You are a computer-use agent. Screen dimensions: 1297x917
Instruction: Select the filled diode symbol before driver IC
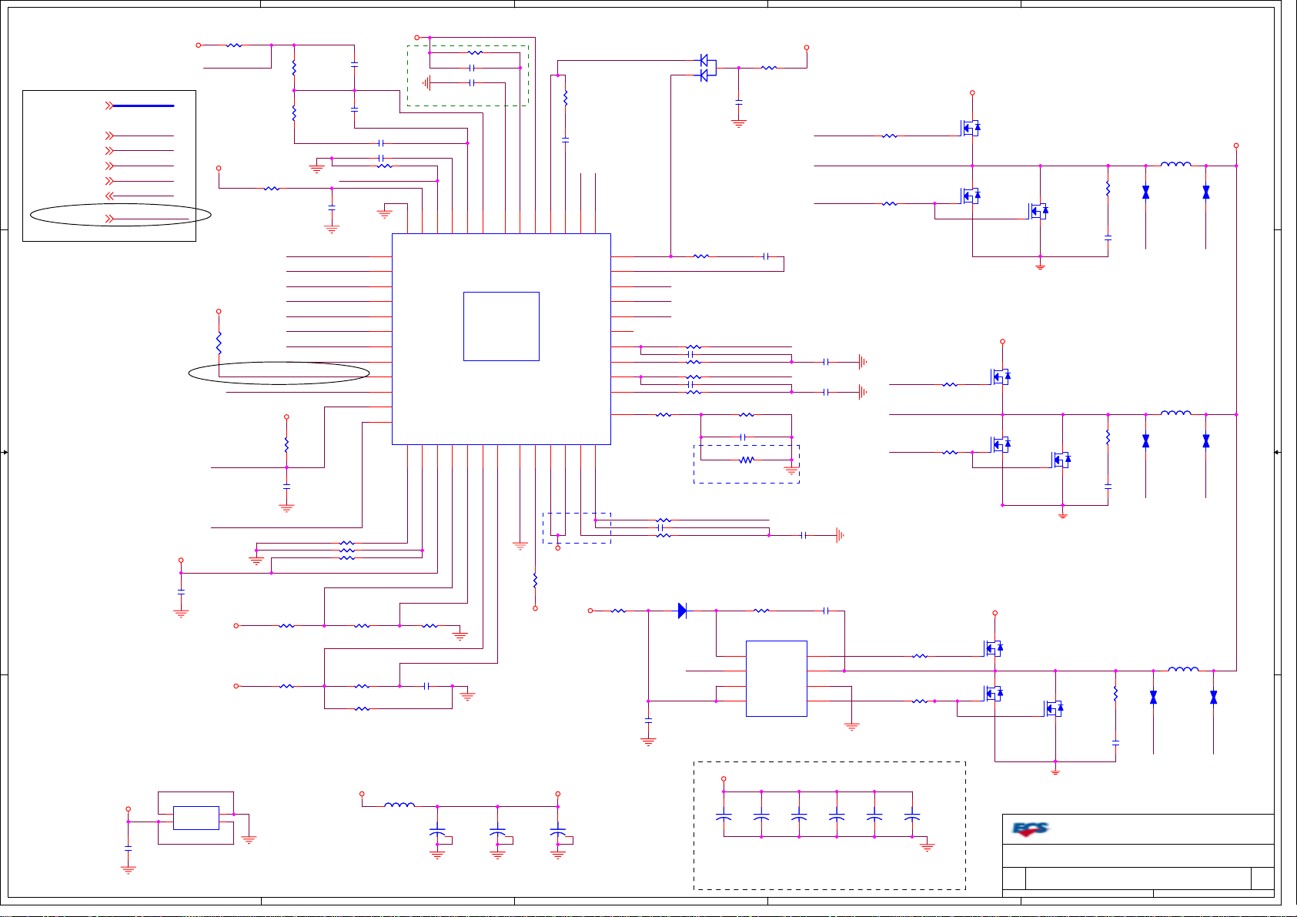(682, 611)
